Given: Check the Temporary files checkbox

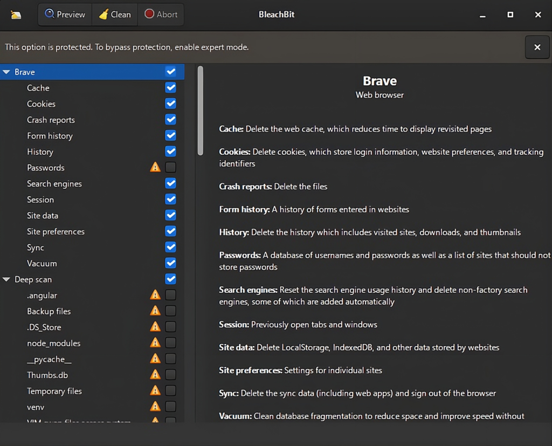Looking at the screenshot, I should [171, 390].
